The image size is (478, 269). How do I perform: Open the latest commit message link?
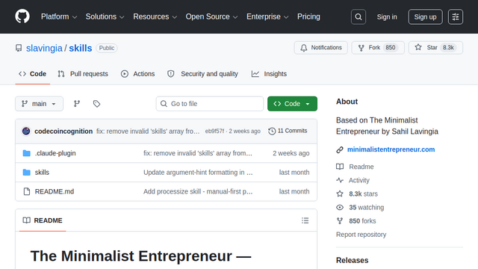(x=148, y=132)
